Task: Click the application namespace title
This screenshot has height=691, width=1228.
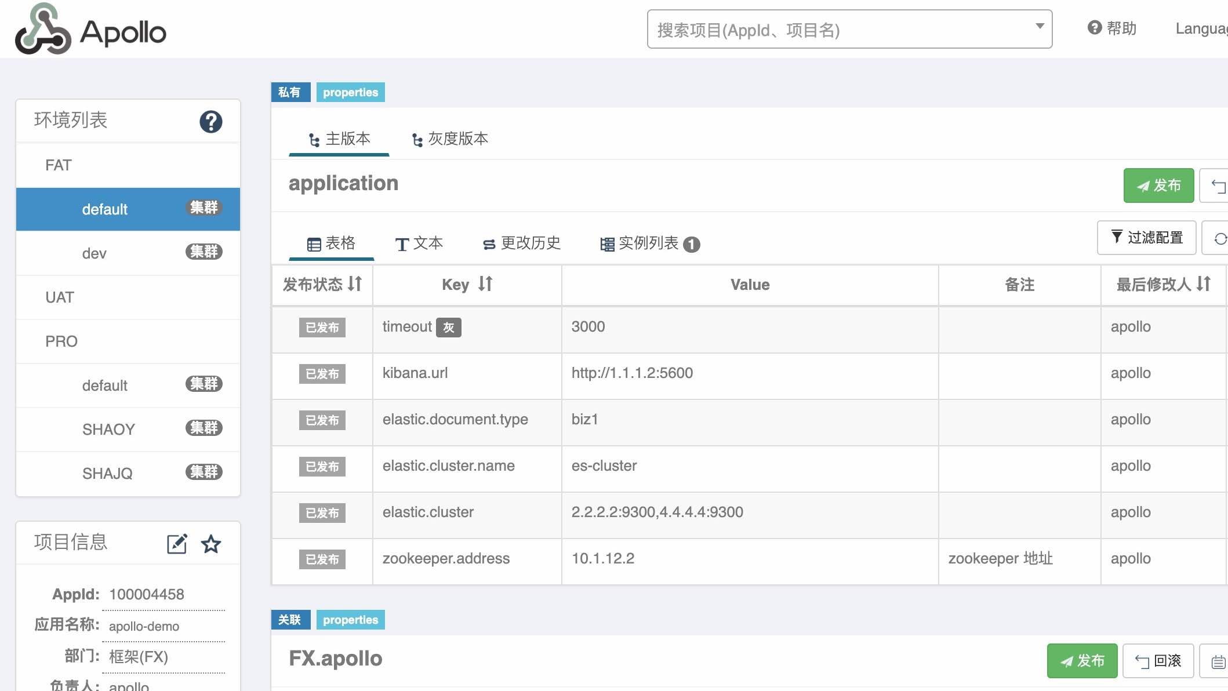Action: (343, 183)
